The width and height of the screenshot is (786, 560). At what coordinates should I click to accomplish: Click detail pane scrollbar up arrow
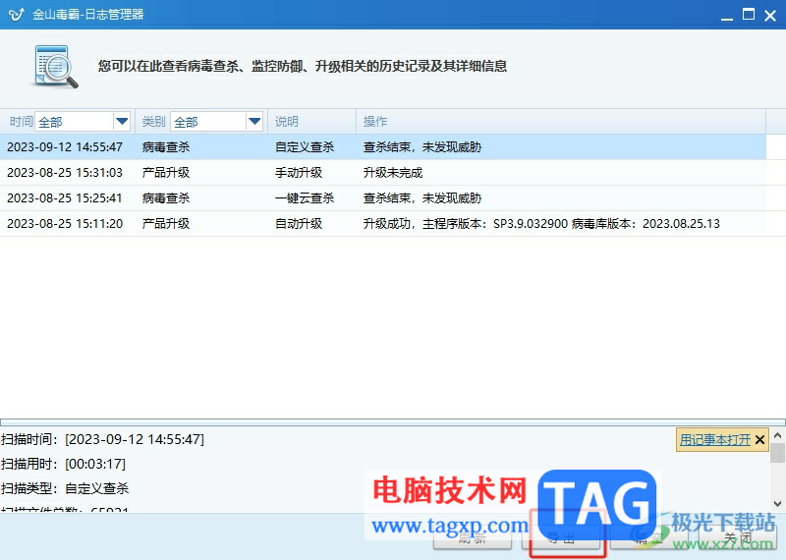[777, 435]
